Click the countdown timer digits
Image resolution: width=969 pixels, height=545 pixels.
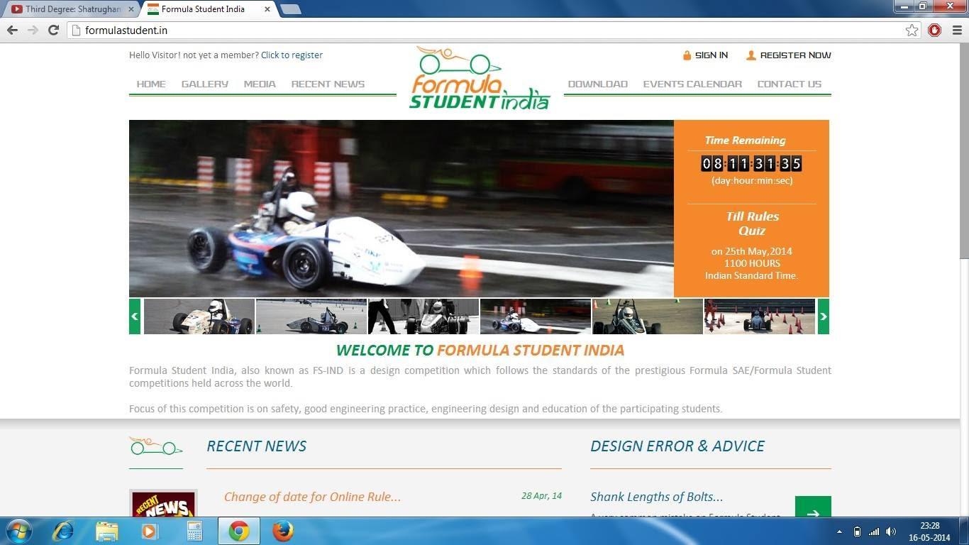[751, 164]
